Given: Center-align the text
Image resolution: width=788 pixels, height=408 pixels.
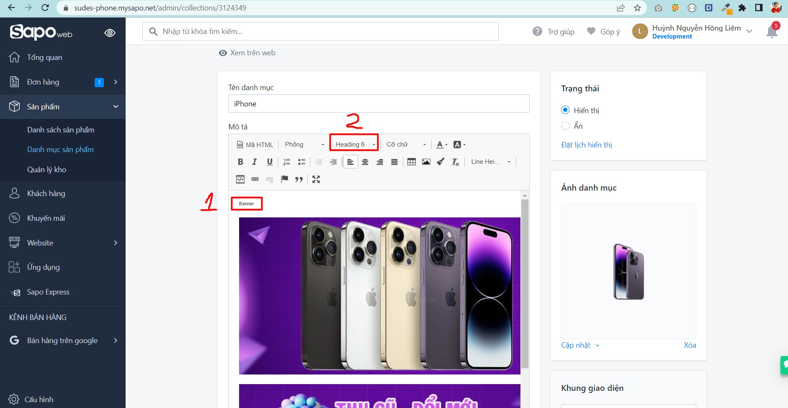Looking at the screenshot, I should pyautogui.click(x=365, y=162).
